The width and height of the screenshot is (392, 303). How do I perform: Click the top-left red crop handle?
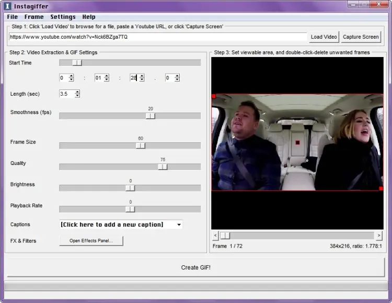click(x=213, y=96)
